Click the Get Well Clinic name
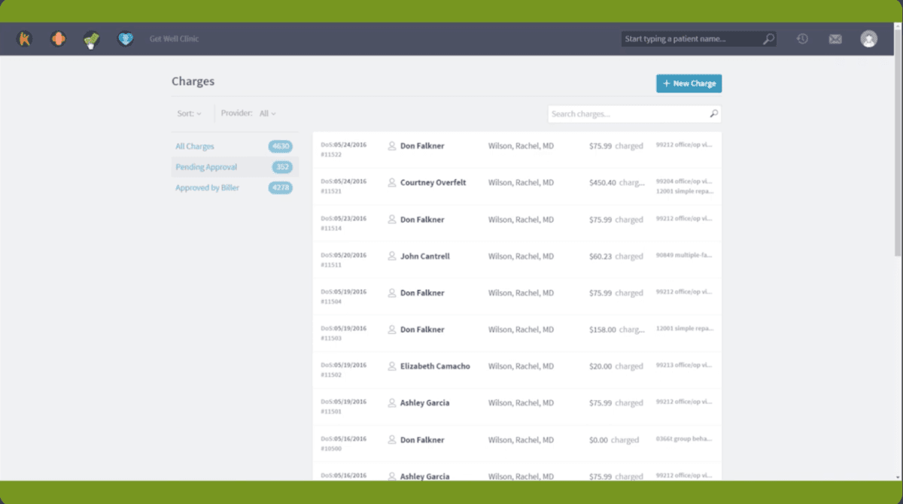903x504 pixels. [175, 38]
